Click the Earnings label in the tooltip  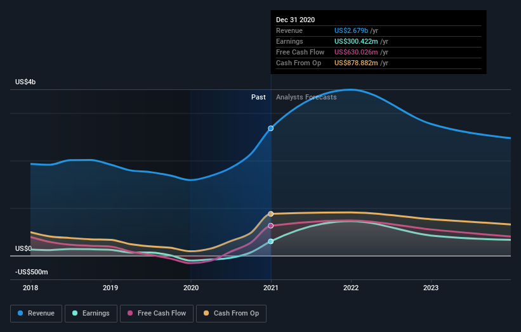click(290, 41)
